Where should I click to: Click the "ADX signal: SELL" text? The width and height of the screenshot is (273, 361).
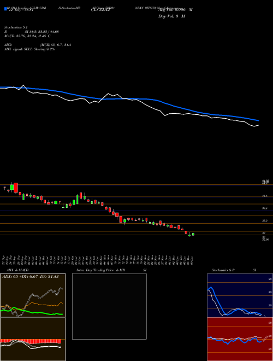click(x=19, y=49)
